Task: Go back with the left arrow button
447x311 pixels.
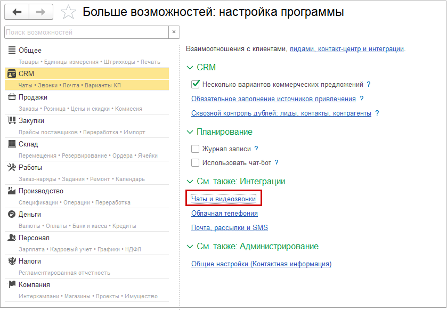Action: point(17,12)
